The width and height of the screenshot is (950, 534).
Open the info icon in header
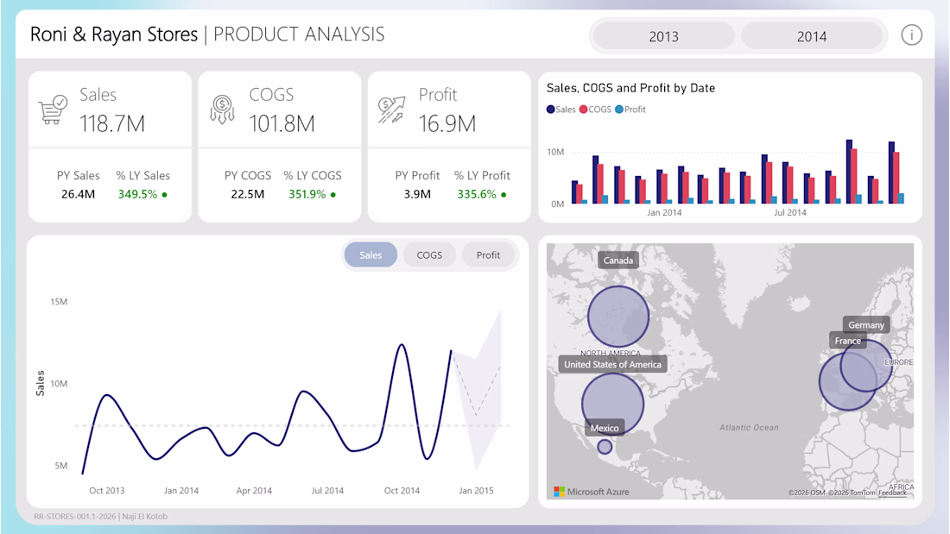pos(911,35)
